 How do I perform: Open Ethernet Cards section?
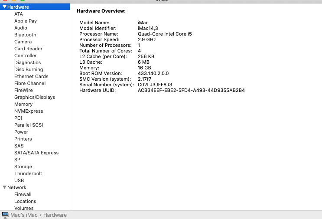tap(31, 76)
